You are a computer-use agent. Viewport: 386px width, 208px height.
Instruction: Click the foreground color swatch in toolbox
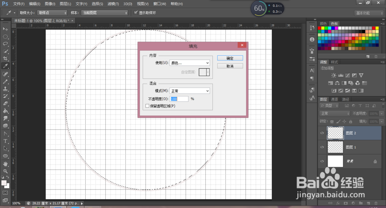pyautogui.click(x=4, y=183)
